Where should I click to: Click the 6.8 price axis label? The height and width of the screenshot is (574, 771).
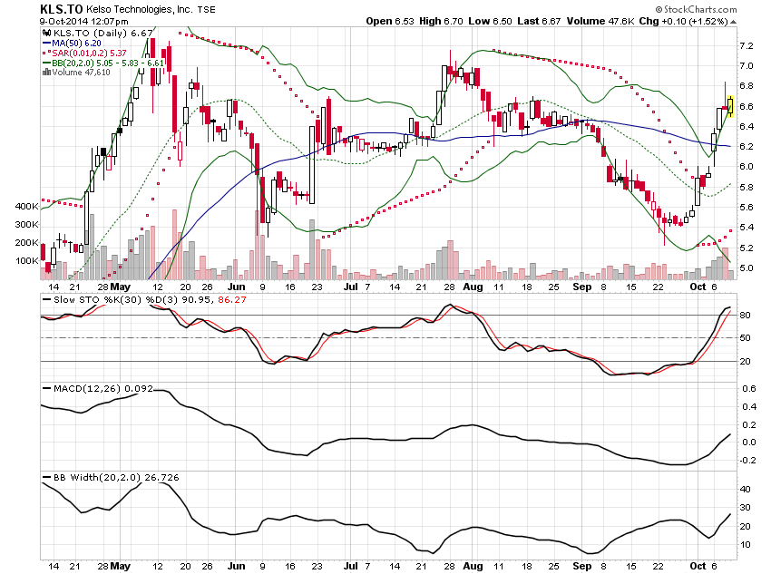[x=746, y=86]
